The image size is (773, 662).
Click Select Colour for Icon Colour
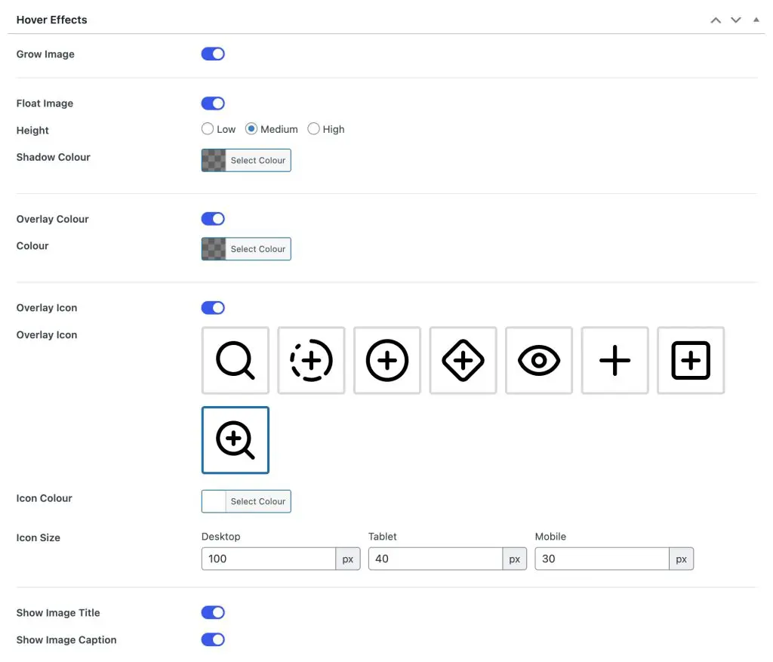pyautogui.click(x=257, y=501)
